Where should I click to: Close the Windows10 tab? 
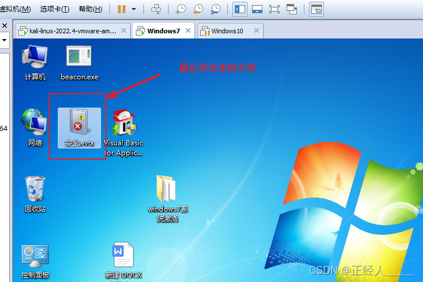point(257,30)
